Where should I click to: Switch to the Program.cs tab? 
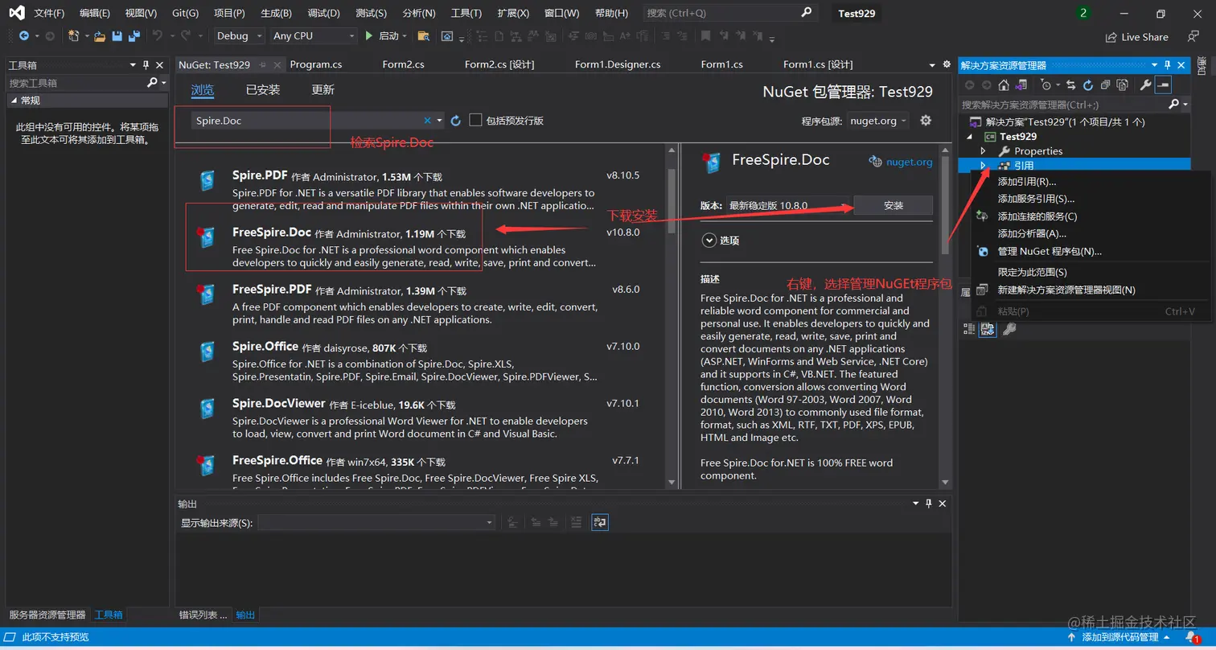click(x=316, y=64)
